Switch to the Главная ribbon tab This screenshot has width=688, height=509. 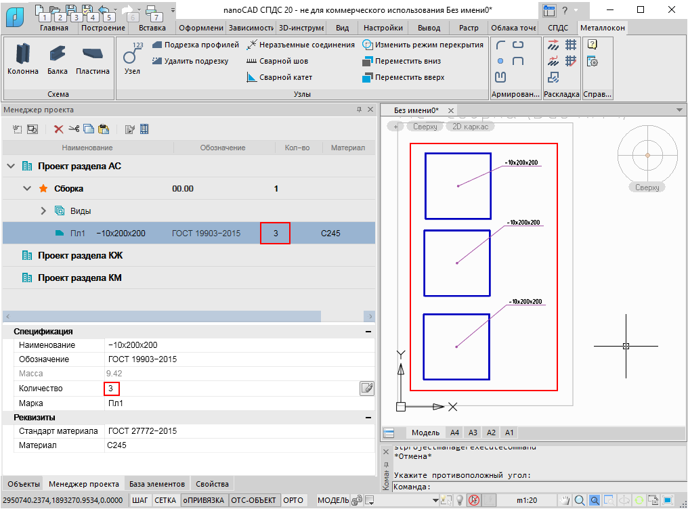tap(54, 28)
